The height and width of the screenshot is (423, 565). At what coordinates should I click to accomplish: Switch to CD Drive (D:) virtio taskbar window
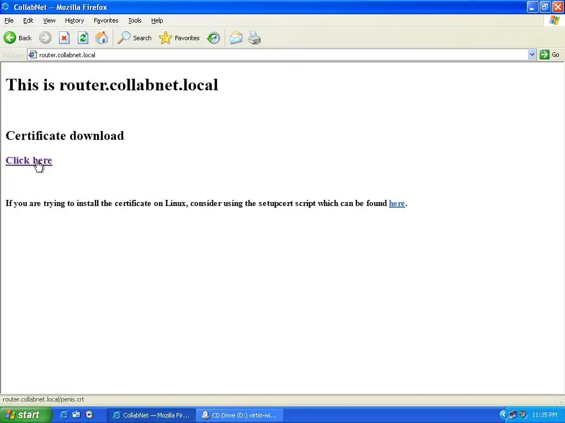(240, 415)
